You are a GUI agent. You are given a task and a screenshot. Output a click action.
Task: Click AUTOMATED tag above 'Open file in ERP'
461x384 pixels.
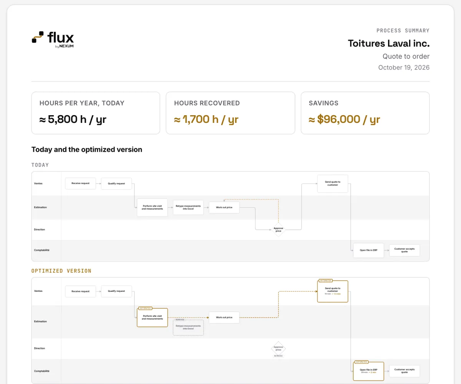click(361, 362)
